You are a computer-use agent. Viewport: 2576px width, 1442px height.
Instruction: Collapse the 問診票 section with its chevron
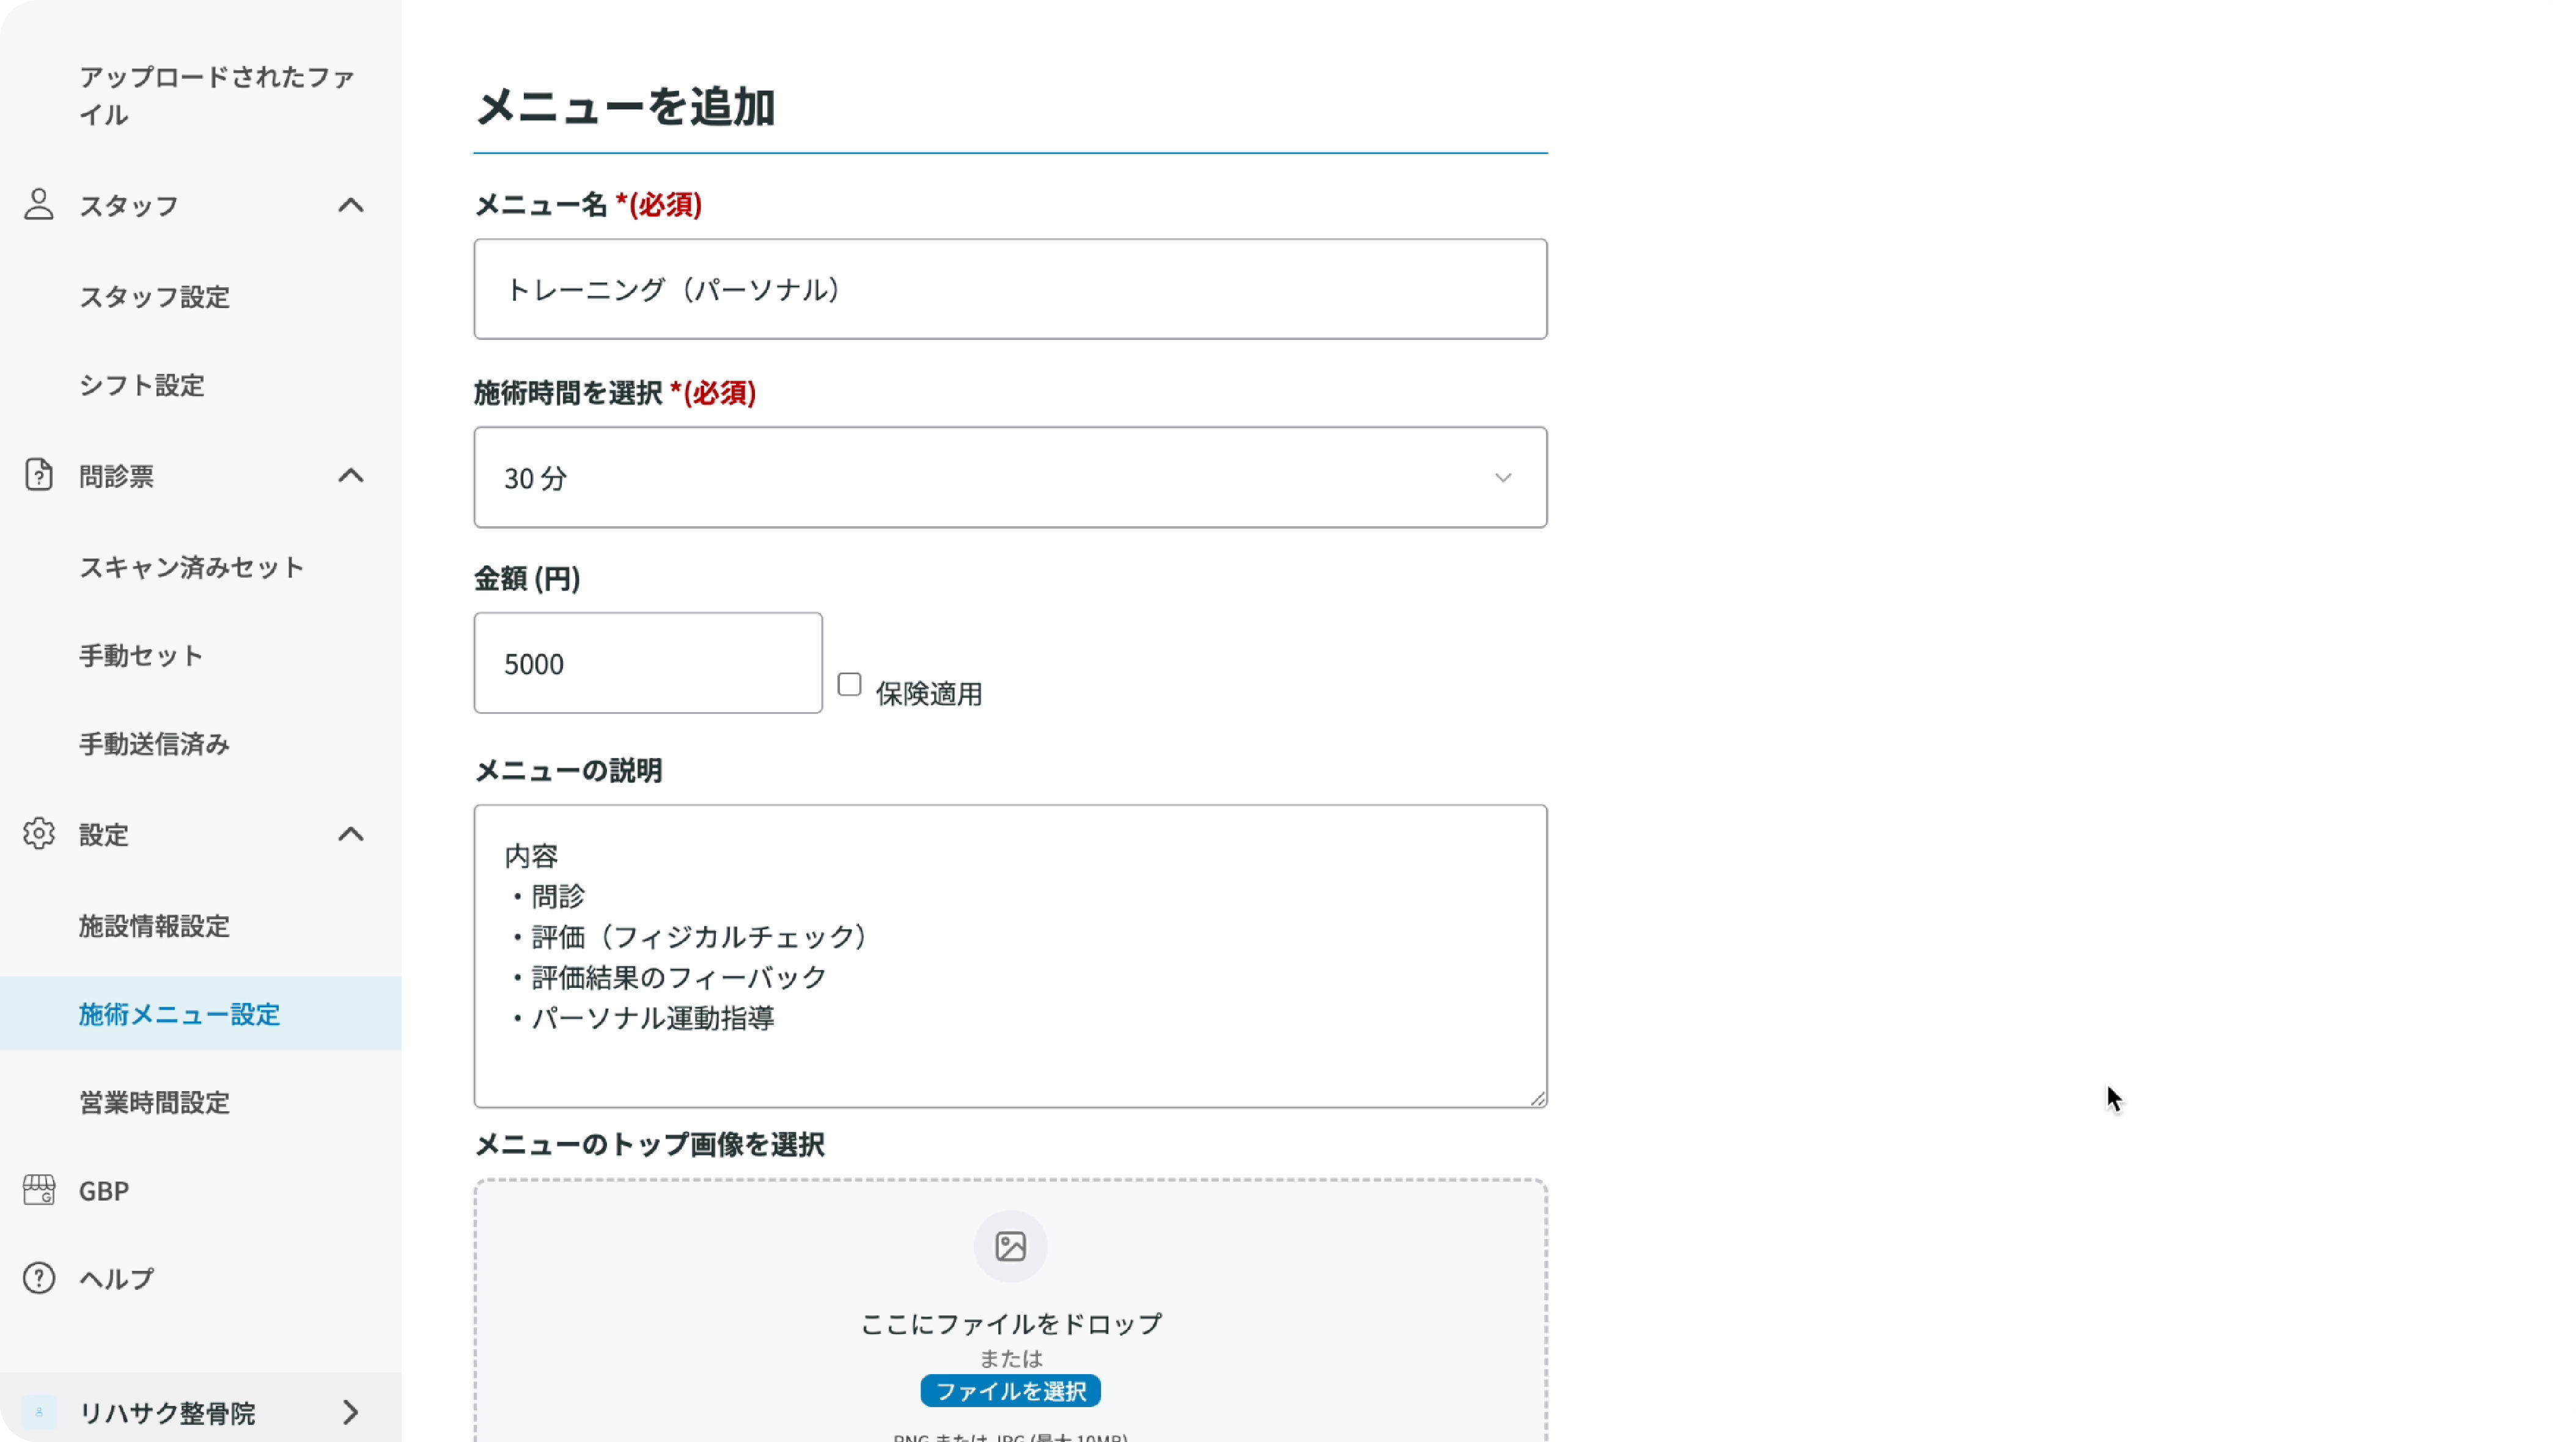[x=350, y=476]
